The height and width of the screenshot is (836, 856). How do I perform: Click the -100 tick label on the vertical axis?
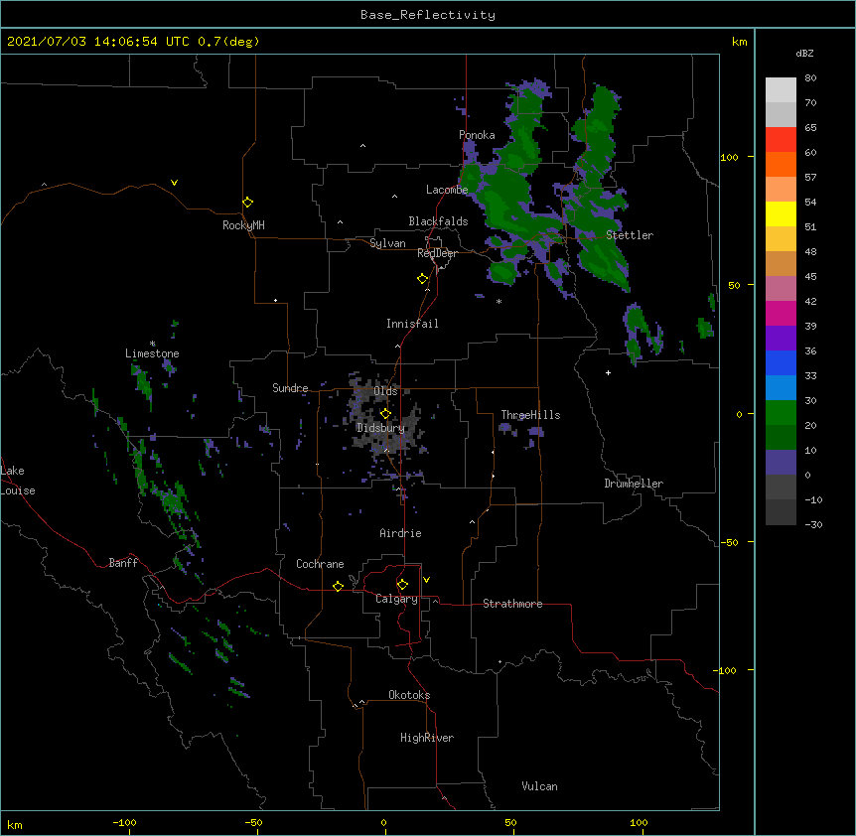click(x=726, y=670)
